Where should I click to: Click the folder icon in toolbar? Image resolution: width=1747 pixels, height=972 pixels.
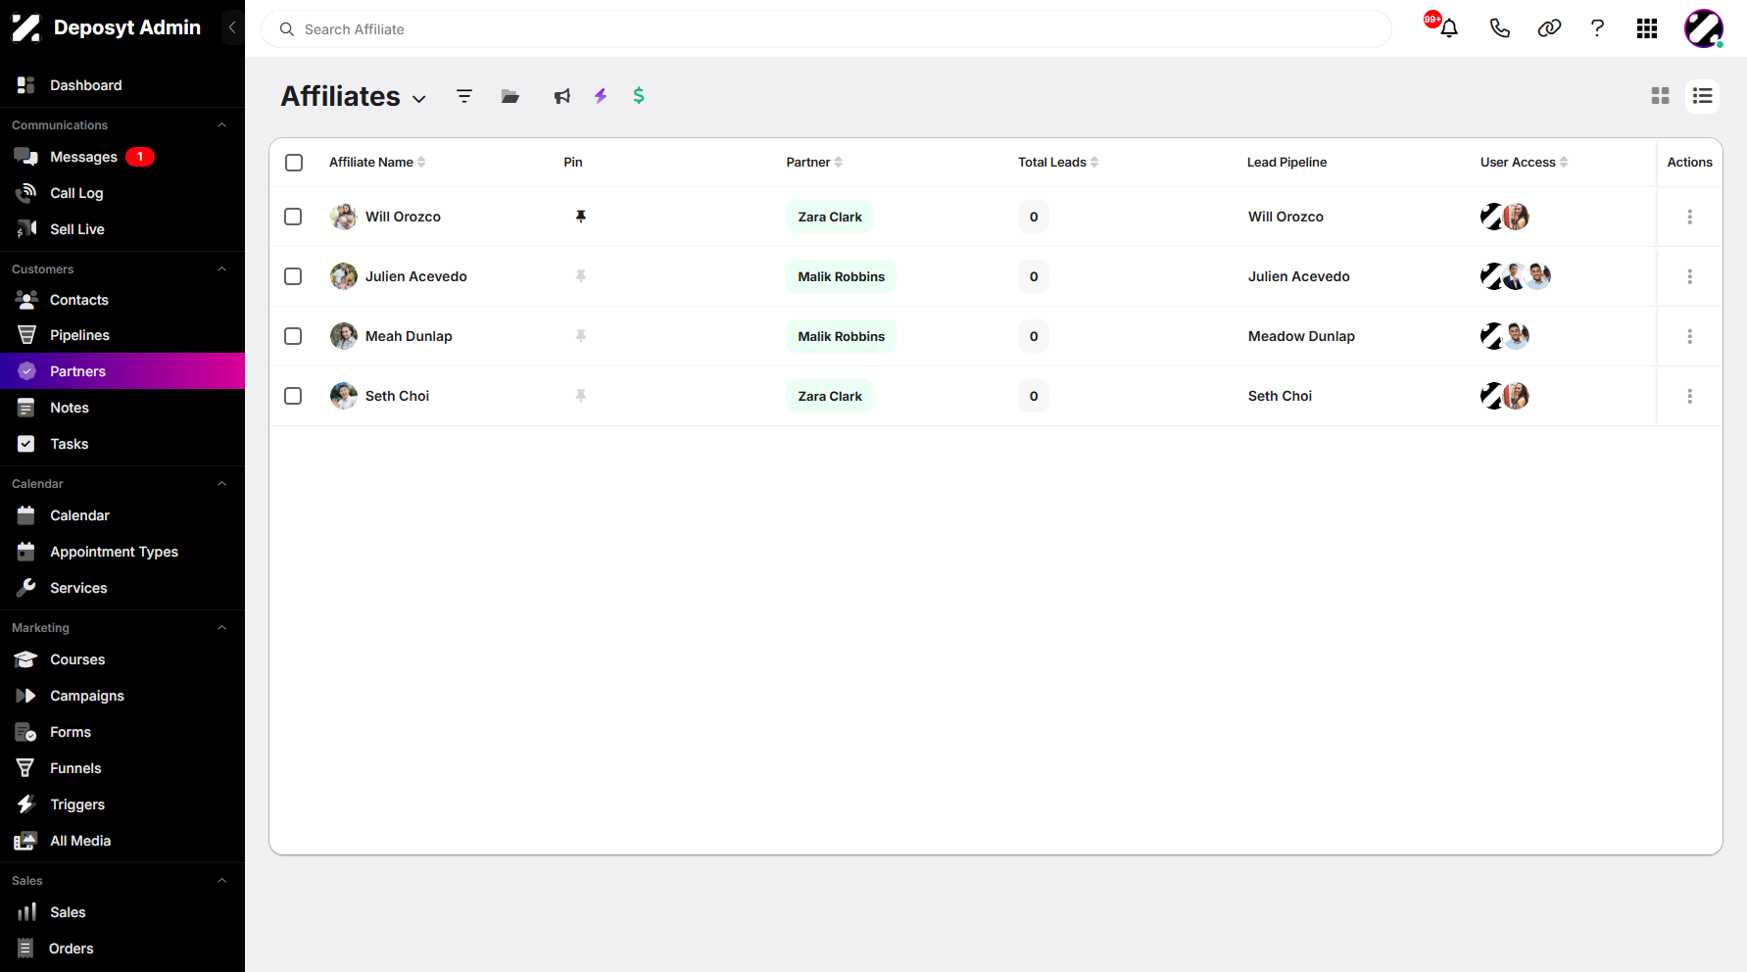pyautogui.click(x=510, y=96)
